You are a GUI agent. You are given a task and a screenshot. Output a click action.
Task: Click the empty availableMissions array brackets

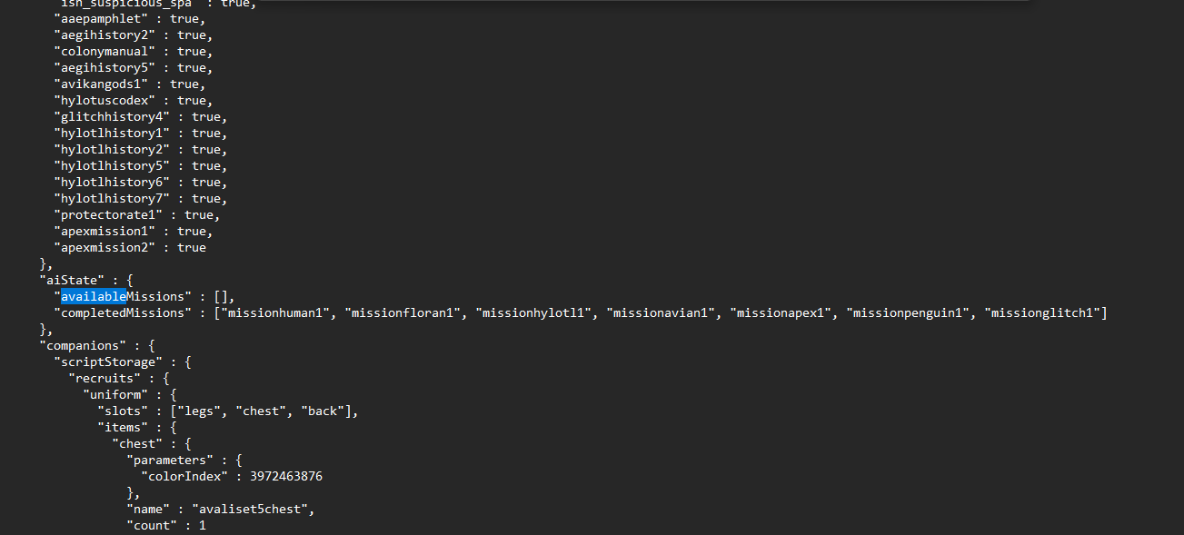tap(221, 296)
